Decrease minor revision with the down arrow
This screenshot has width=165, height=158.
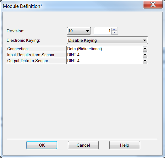pyautogui.click(x=114, y=32)
